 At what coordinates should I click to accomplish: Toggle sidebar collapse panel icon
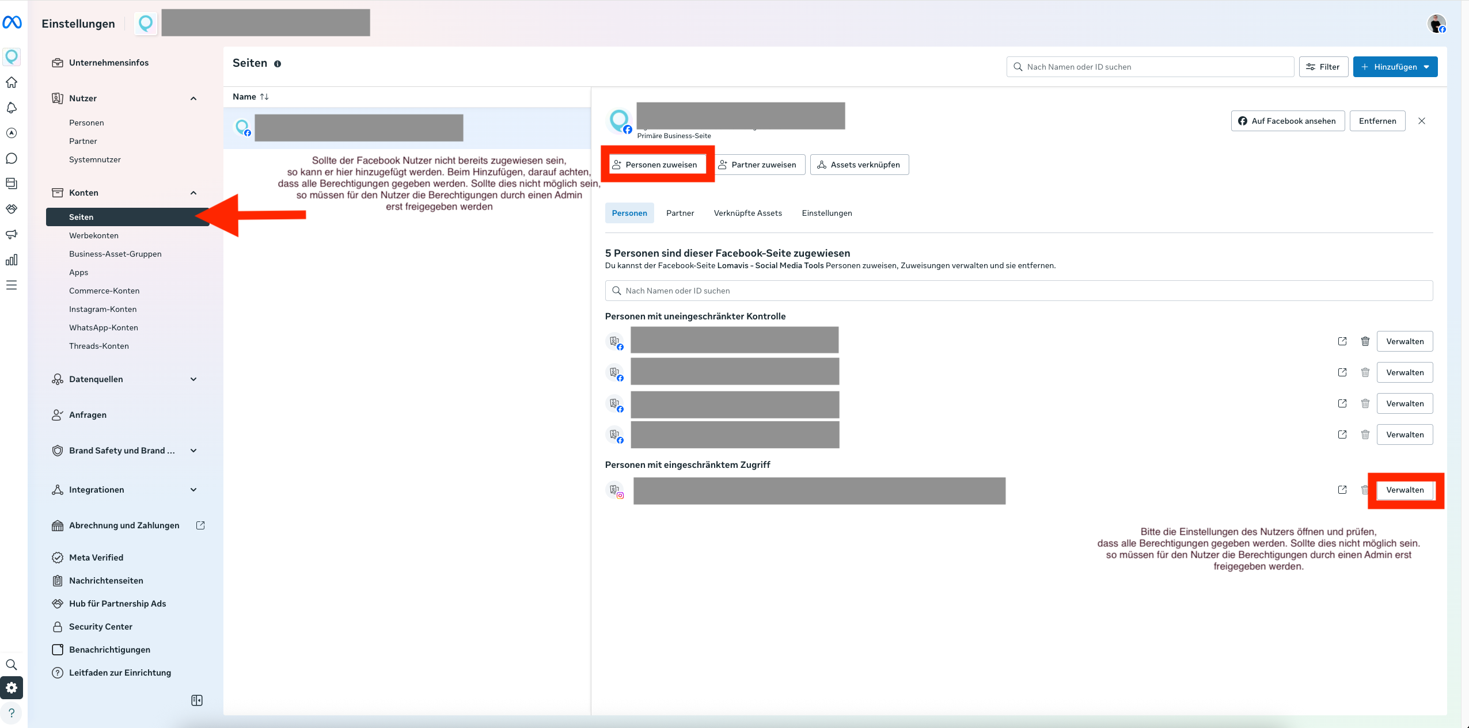(197, 700)
